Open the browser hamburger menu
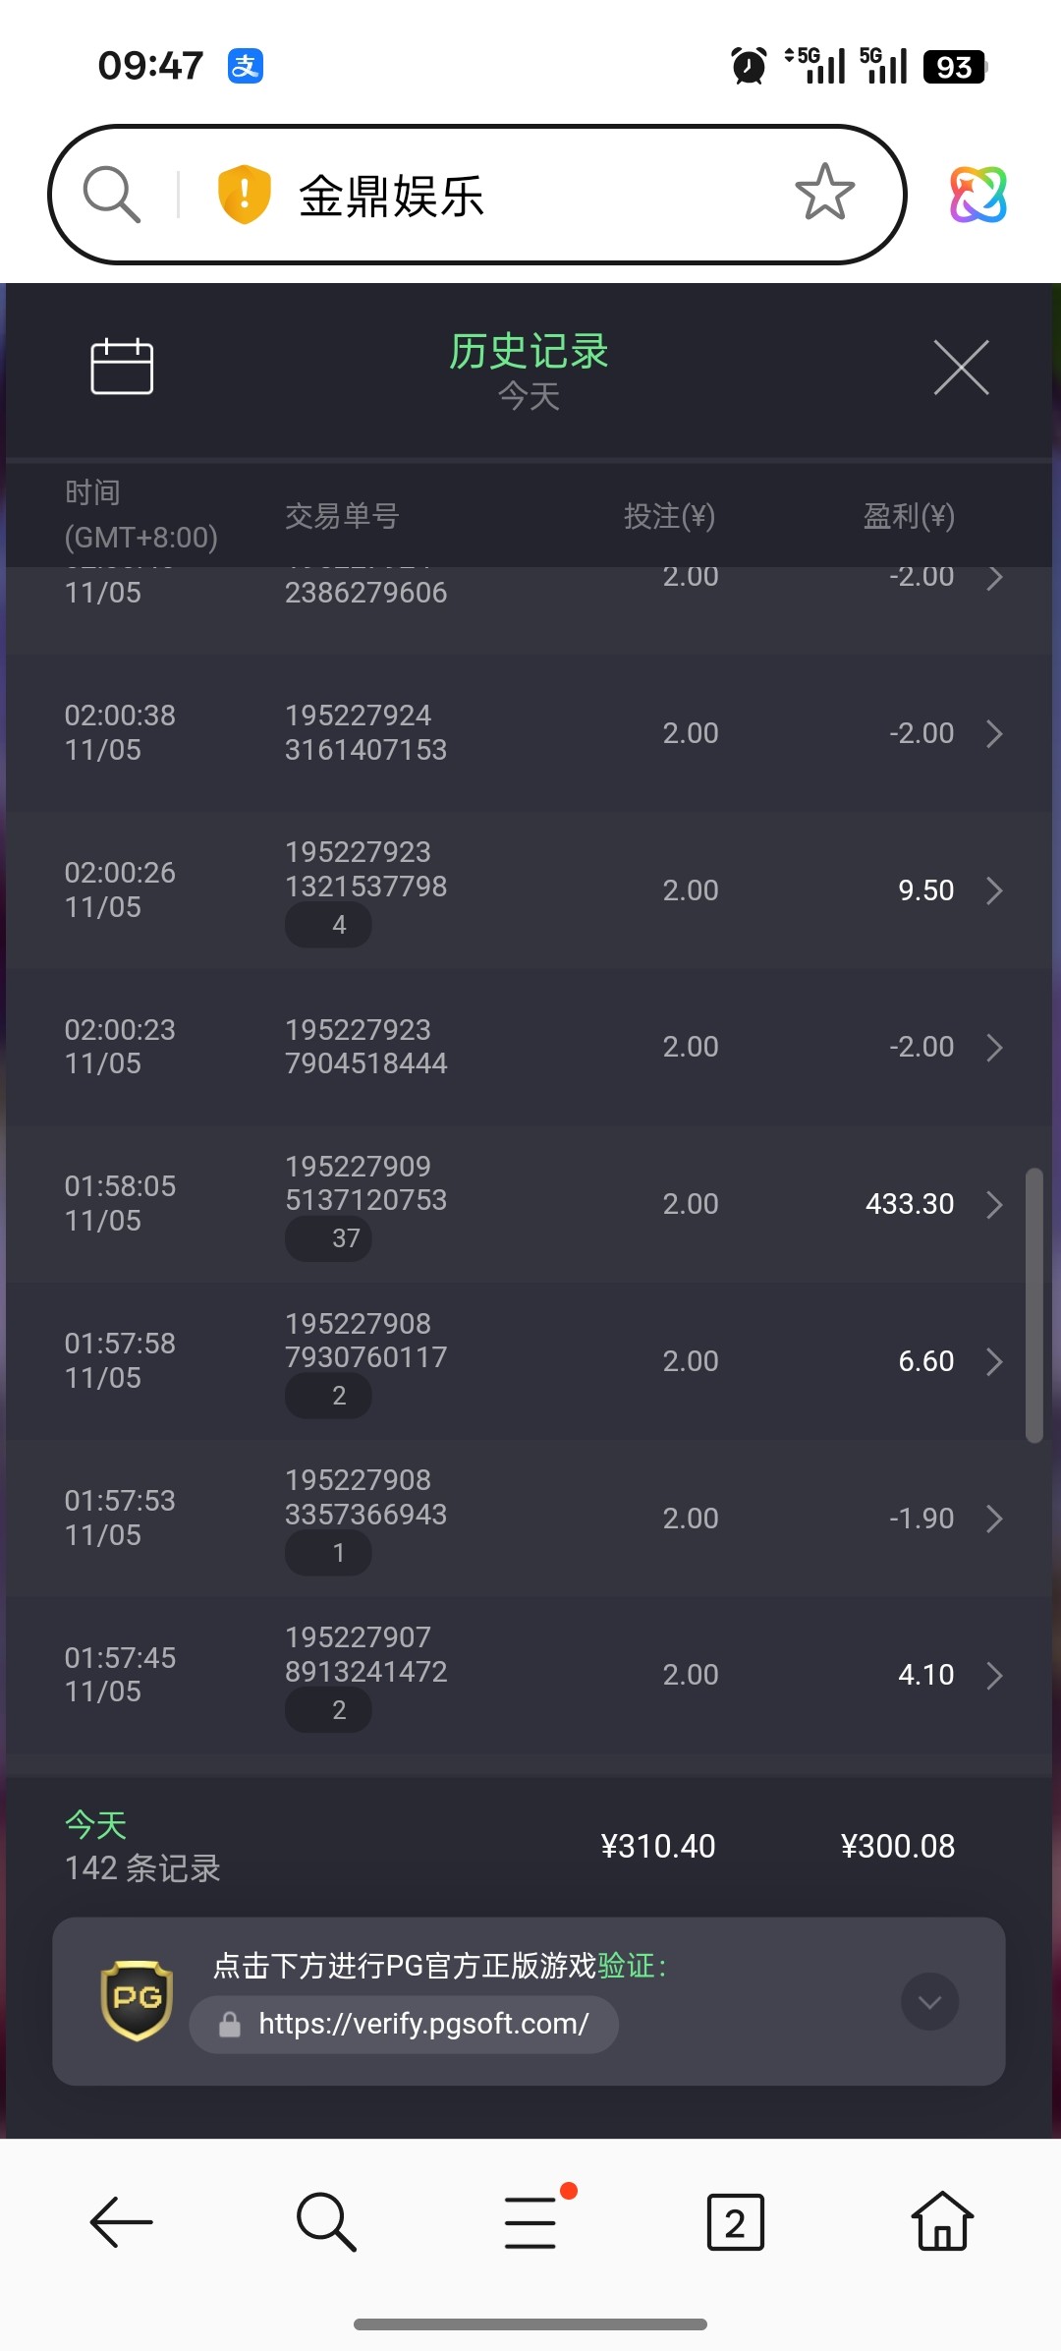This screenshot has width=1061, height=2351. click(530, 2221)
